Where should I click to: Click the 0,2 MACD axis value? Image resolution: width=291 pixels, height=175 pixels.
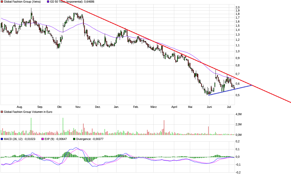click(237, 141)
